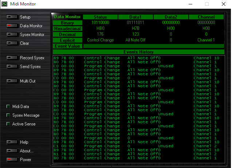
Task: Toggle the Multi Out LED switch
Action: 12,81
